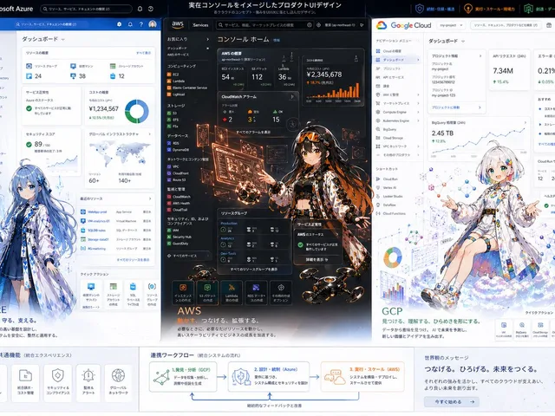Click the AWS Lambda quick action tile

pos(232,292)
